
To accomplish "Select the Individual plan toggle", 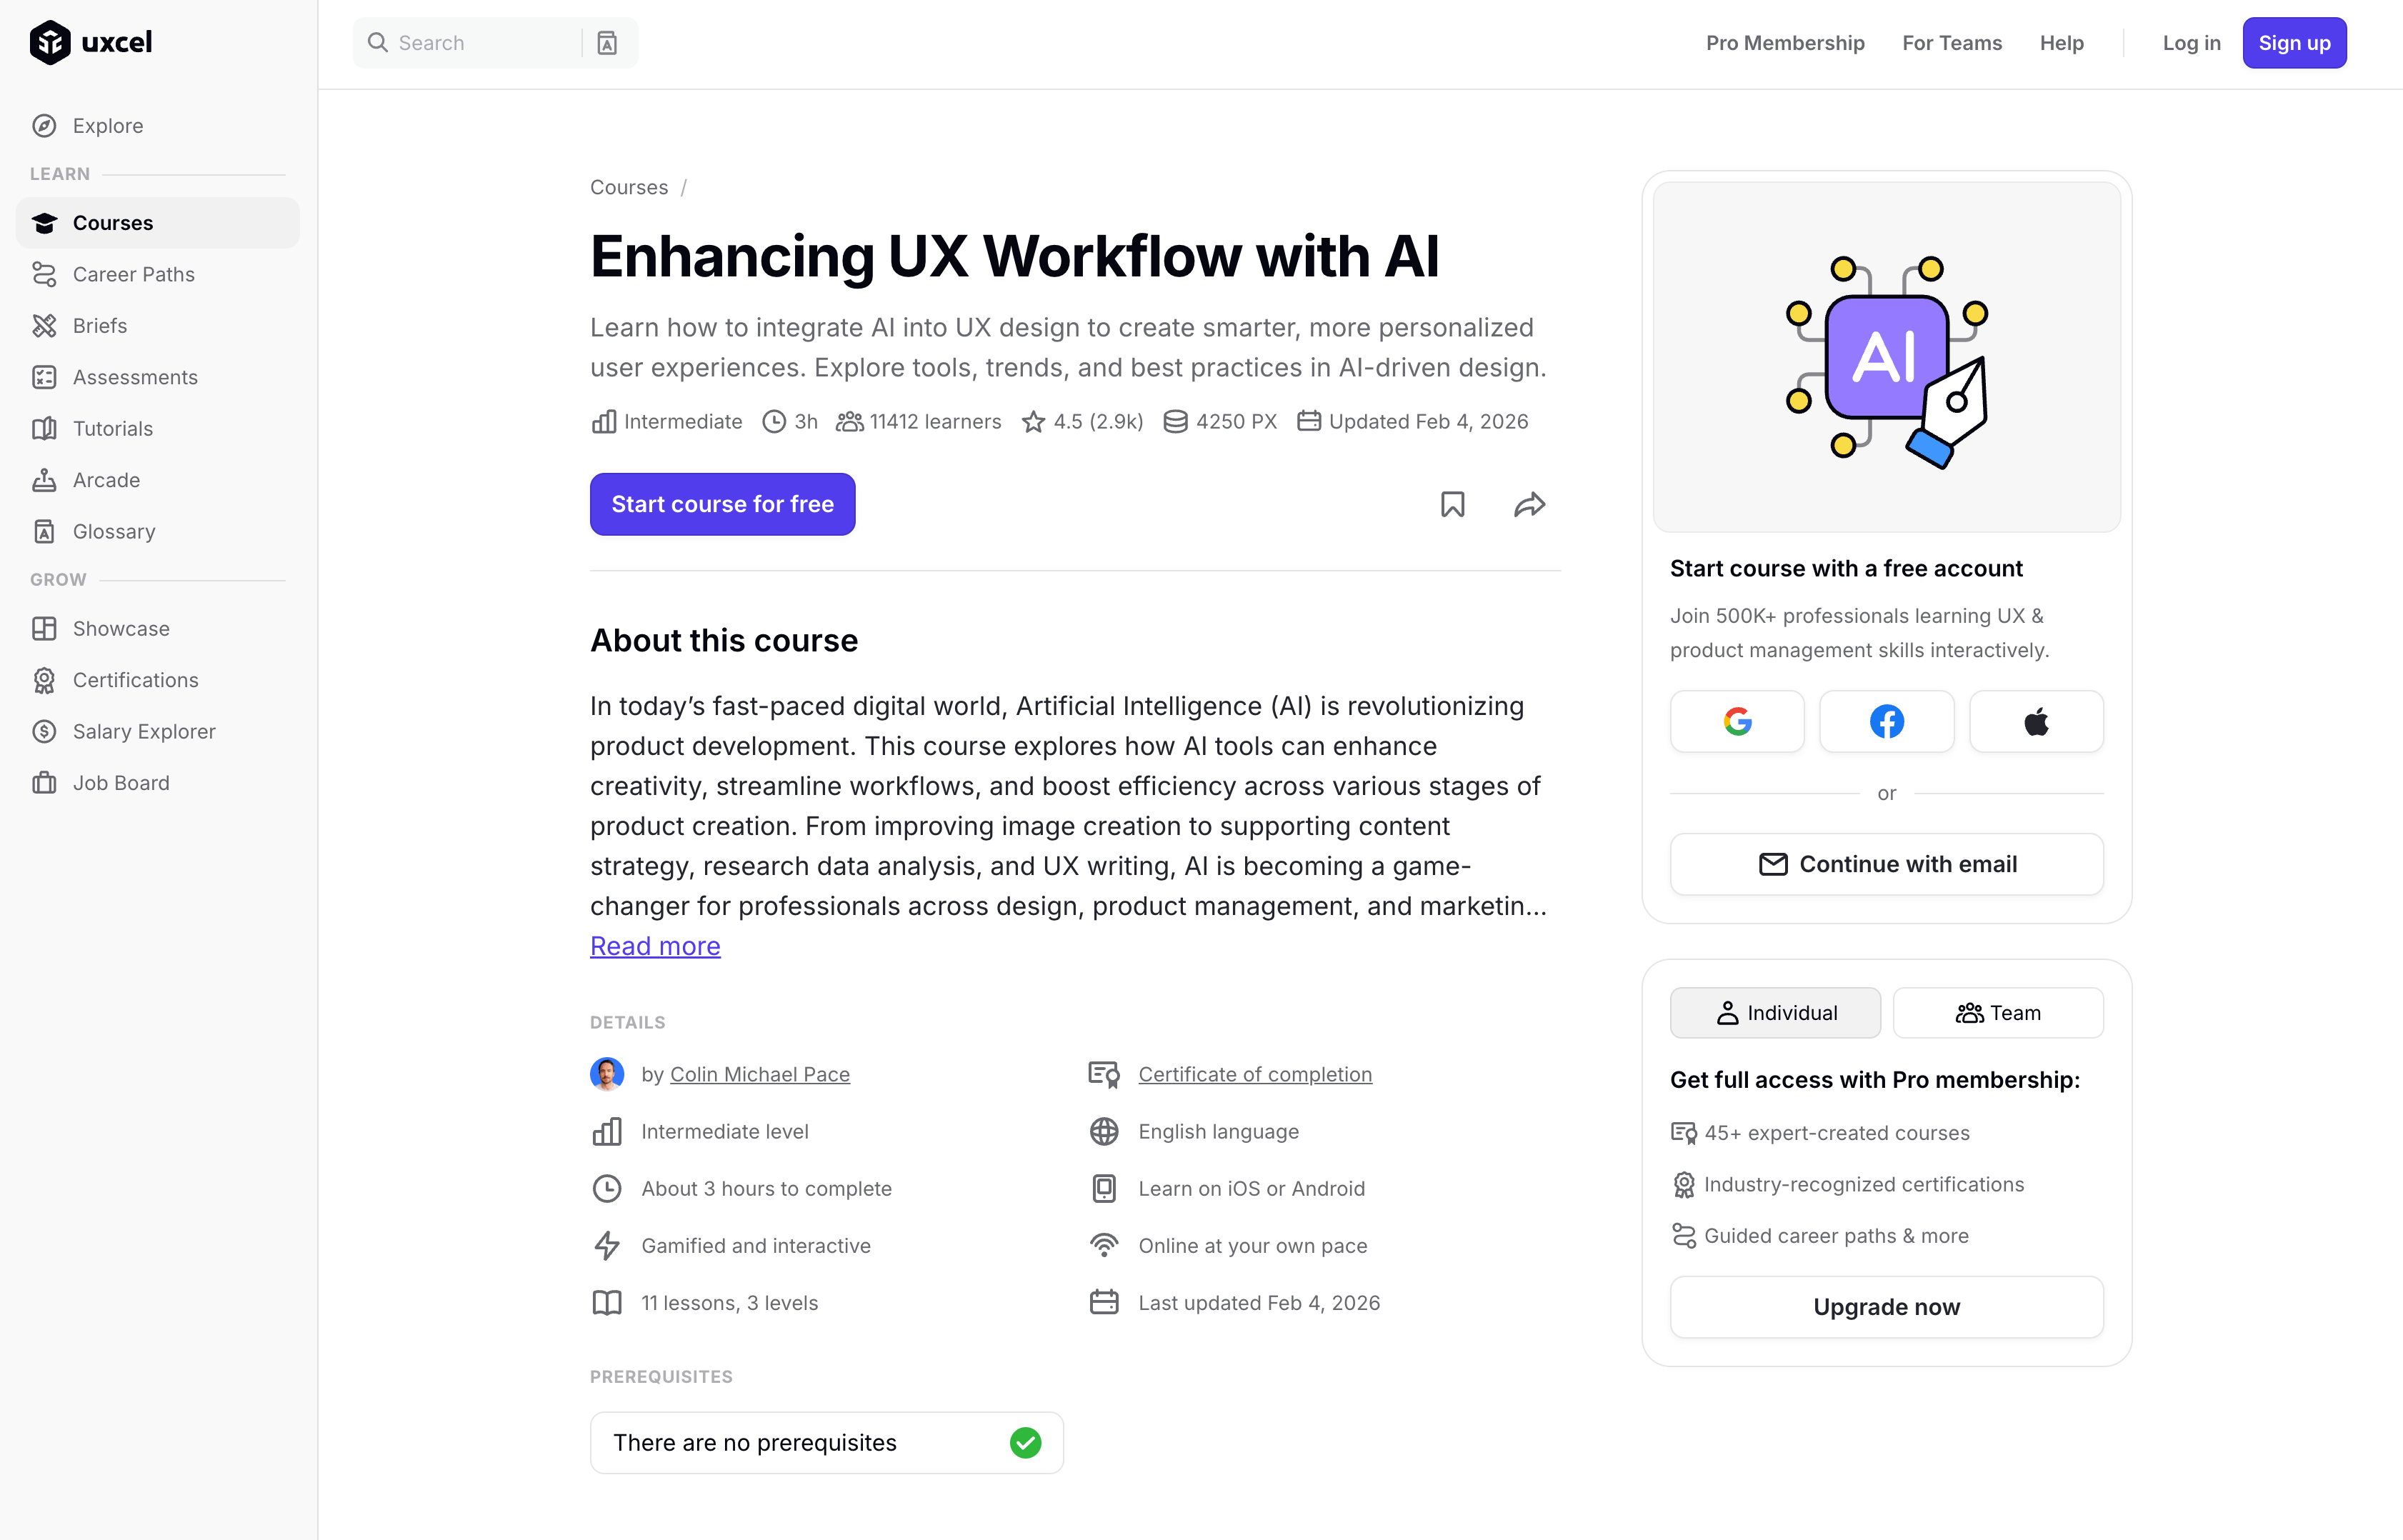I will click(x=1775, y=1013).
